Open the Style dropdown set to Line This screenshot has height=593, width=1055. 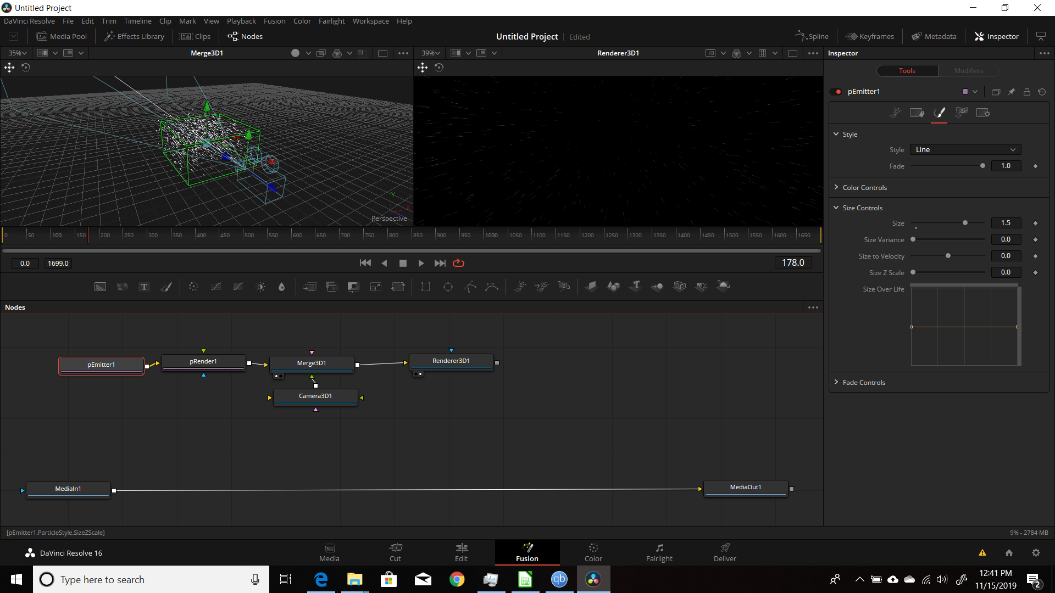[965, 149]
